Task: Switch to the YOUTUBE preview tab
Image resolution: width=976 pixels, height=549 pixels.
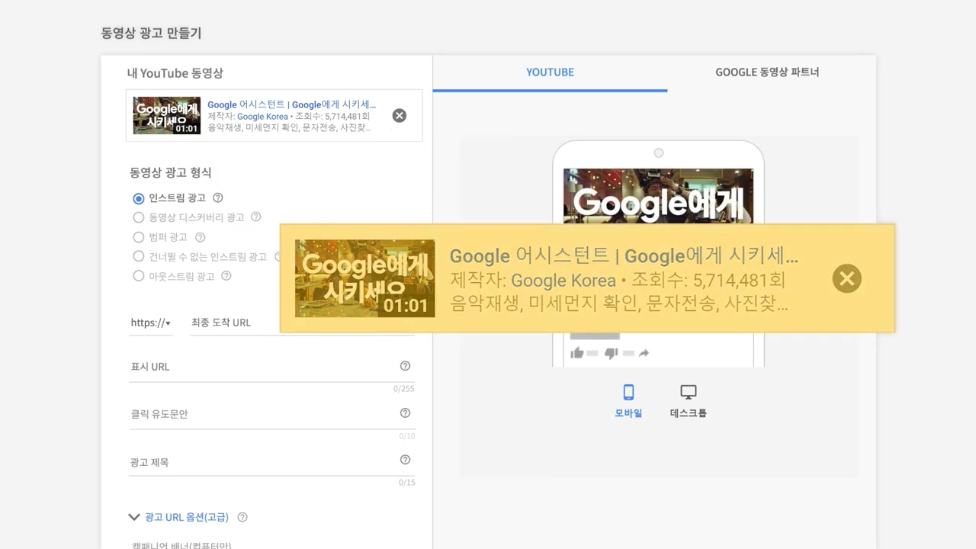Action: click(x=550, y=72)
